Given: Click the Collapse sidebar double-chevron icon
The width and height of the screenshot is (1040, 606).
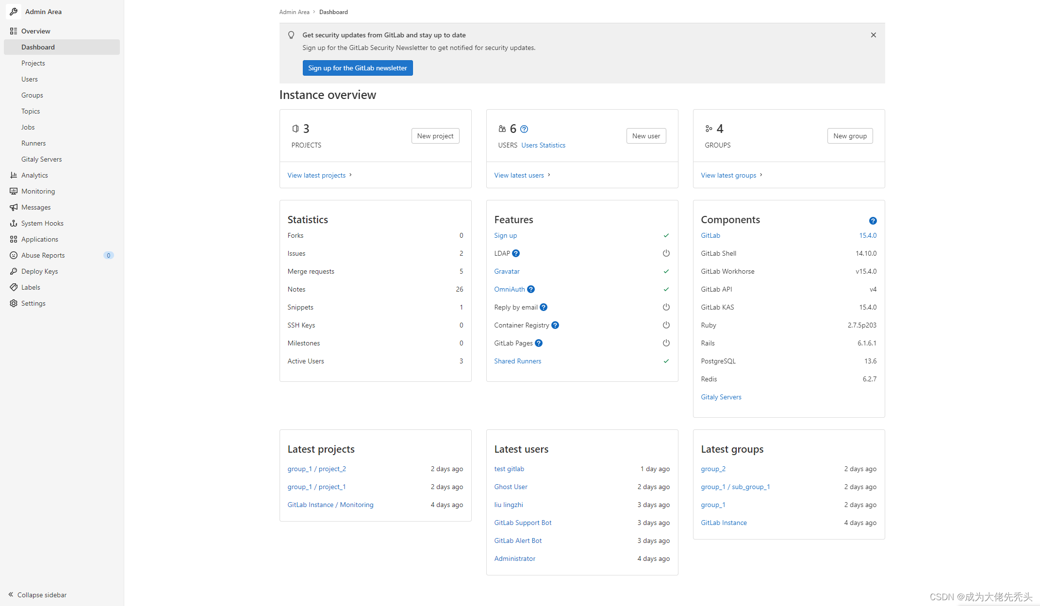Looking at the screenshot, I should pos(11,594).
